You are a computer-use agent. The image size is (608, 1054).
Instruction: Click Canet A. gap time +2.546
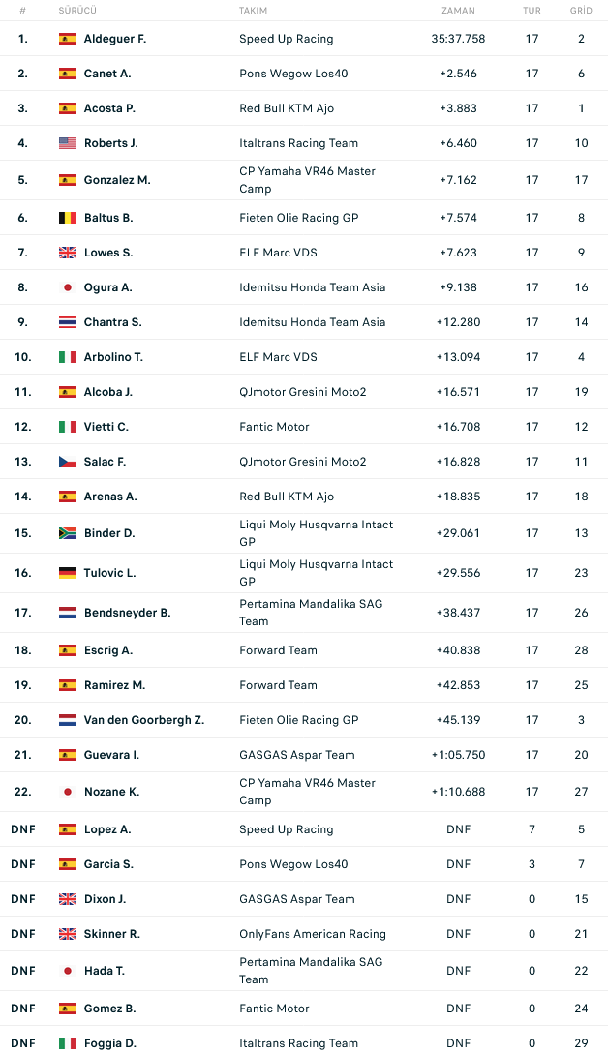click(x=459, y=74)
